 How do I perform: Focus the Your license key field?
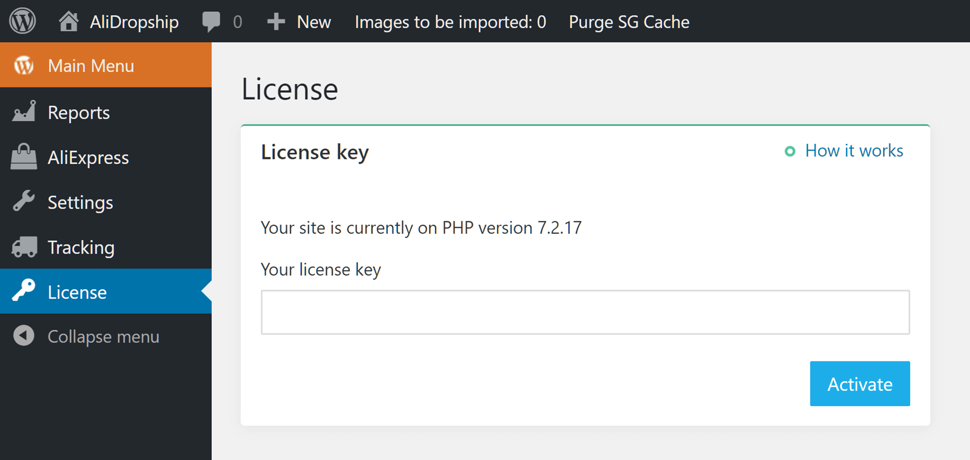pos(585,312)
